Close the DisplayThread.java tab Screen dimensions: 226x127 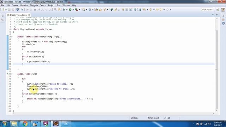click(x=29, y=15)
